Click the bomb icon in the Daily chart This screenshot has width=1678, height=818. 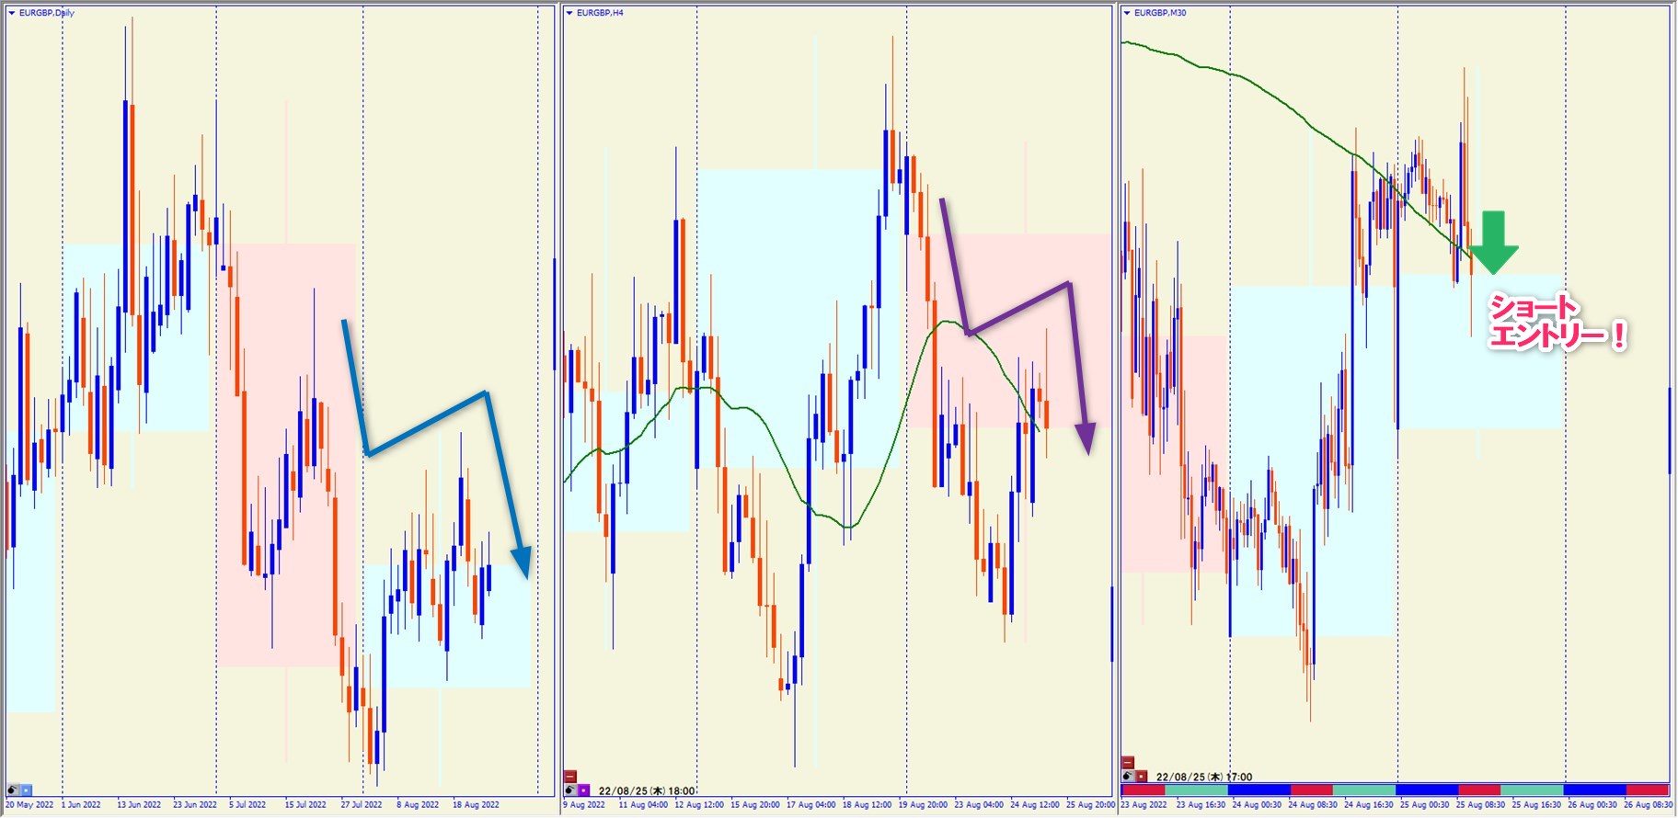pos(13,790)
